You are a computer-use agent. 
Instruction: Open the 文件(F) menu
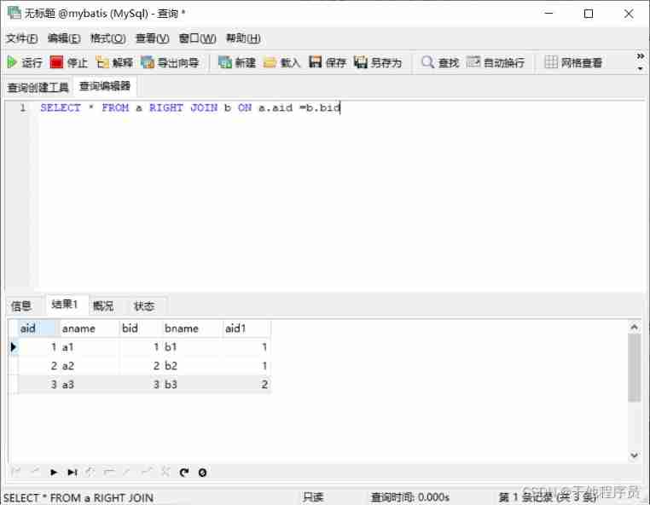(x=22, y=38)
